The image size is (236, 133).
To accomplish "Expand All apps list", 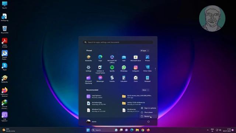I will pyautogui.click(x=145, y=51).
